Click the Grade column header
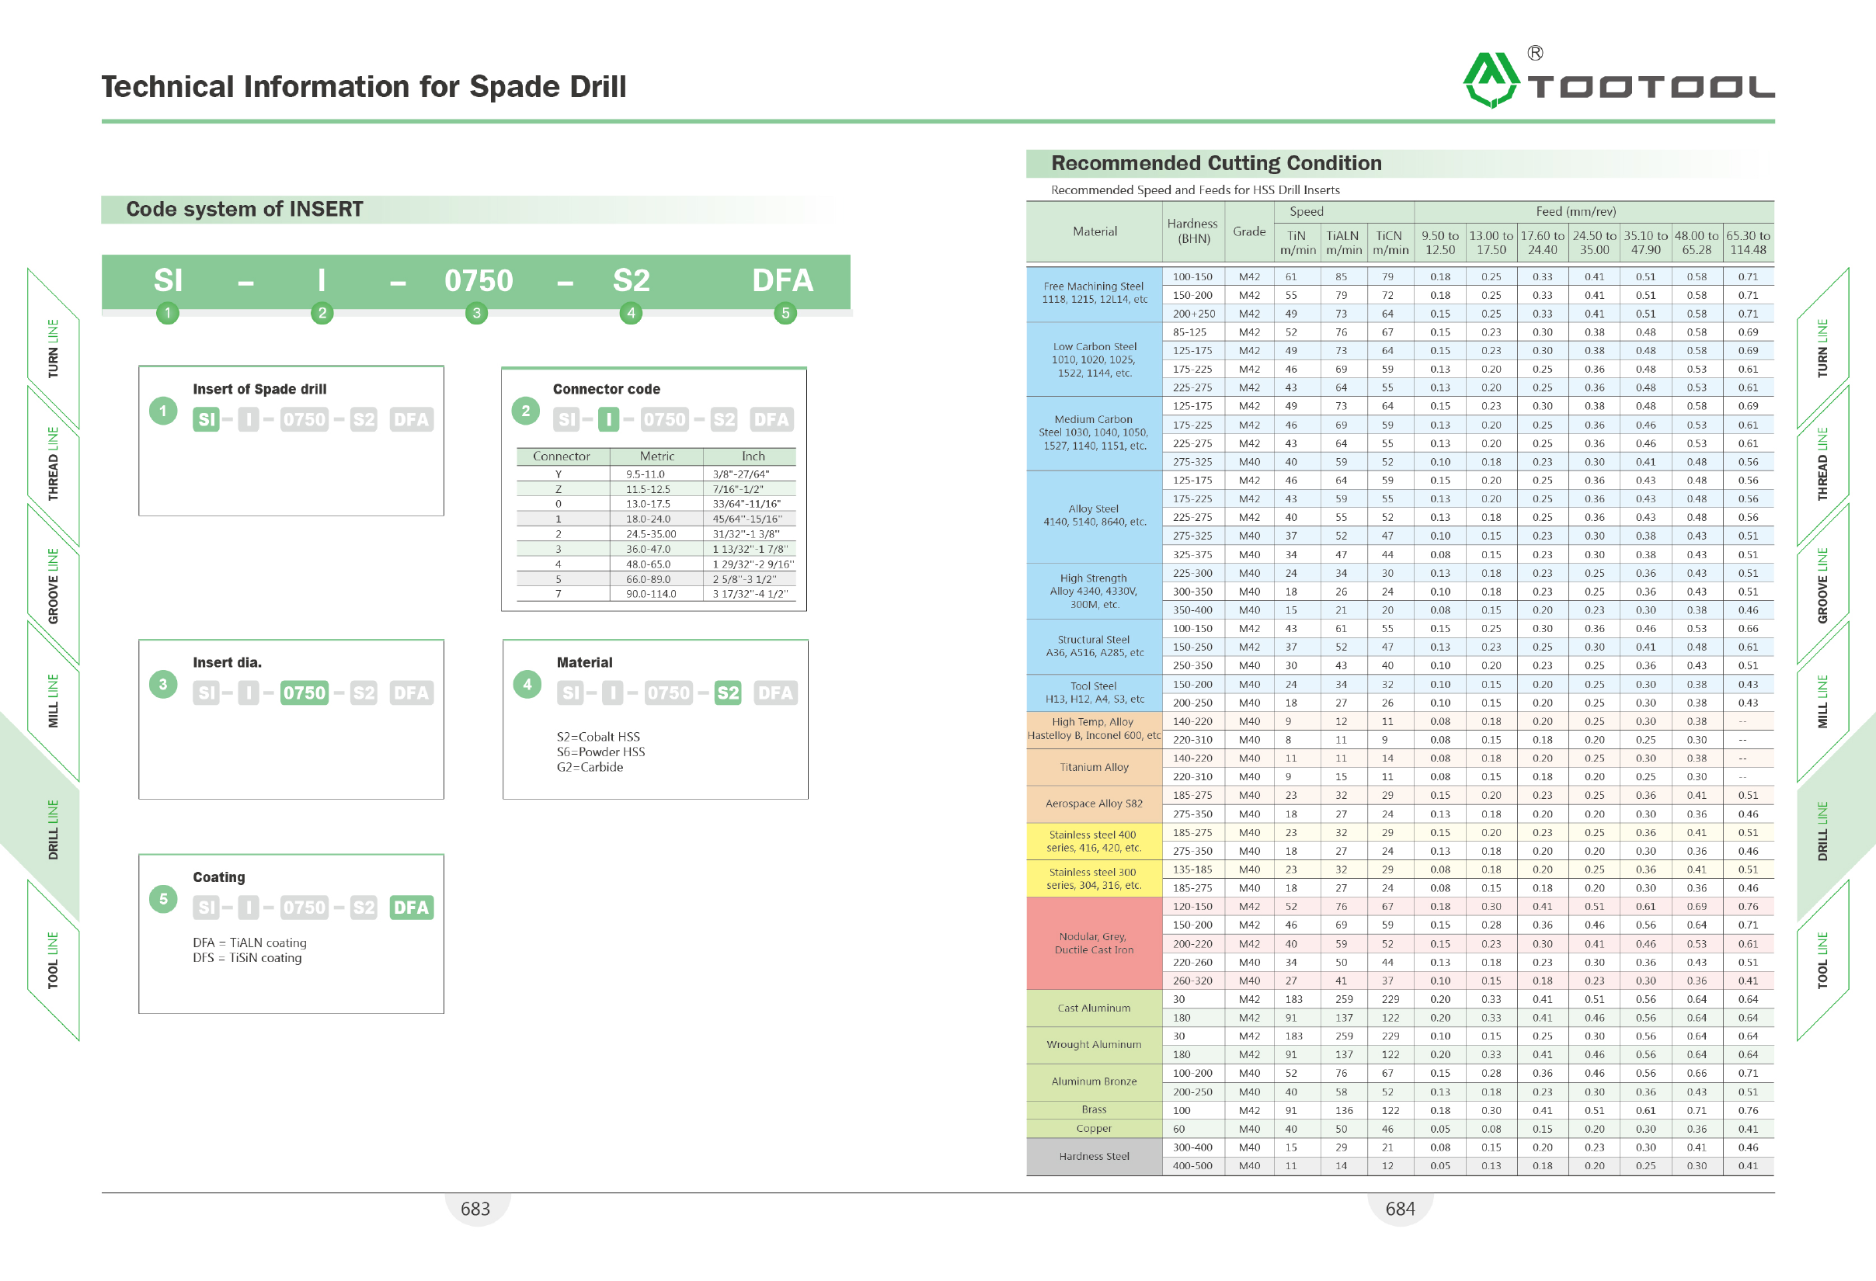This screenshot has height=1281, width=1876. pos(1249,231)
